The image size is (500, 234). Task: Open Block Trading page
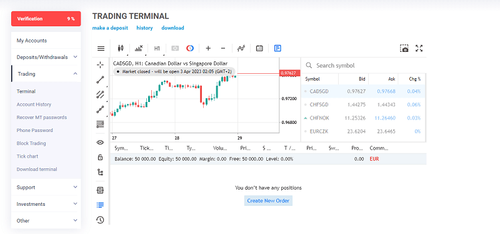click(x=31, y=143)
